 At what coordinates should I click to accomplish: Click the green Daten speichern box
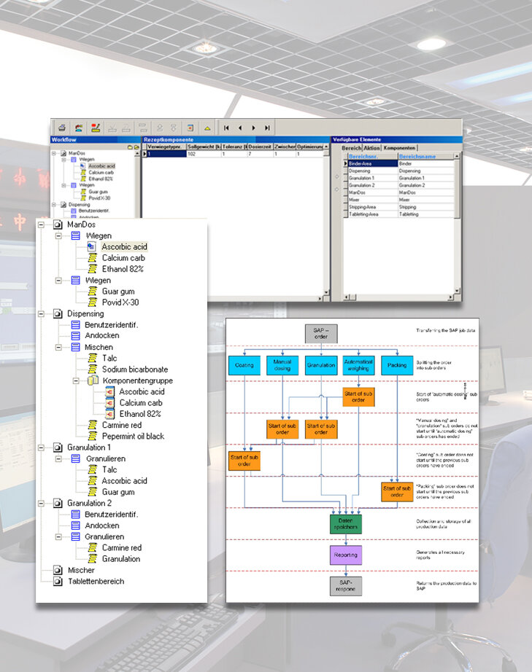point(345,524)
